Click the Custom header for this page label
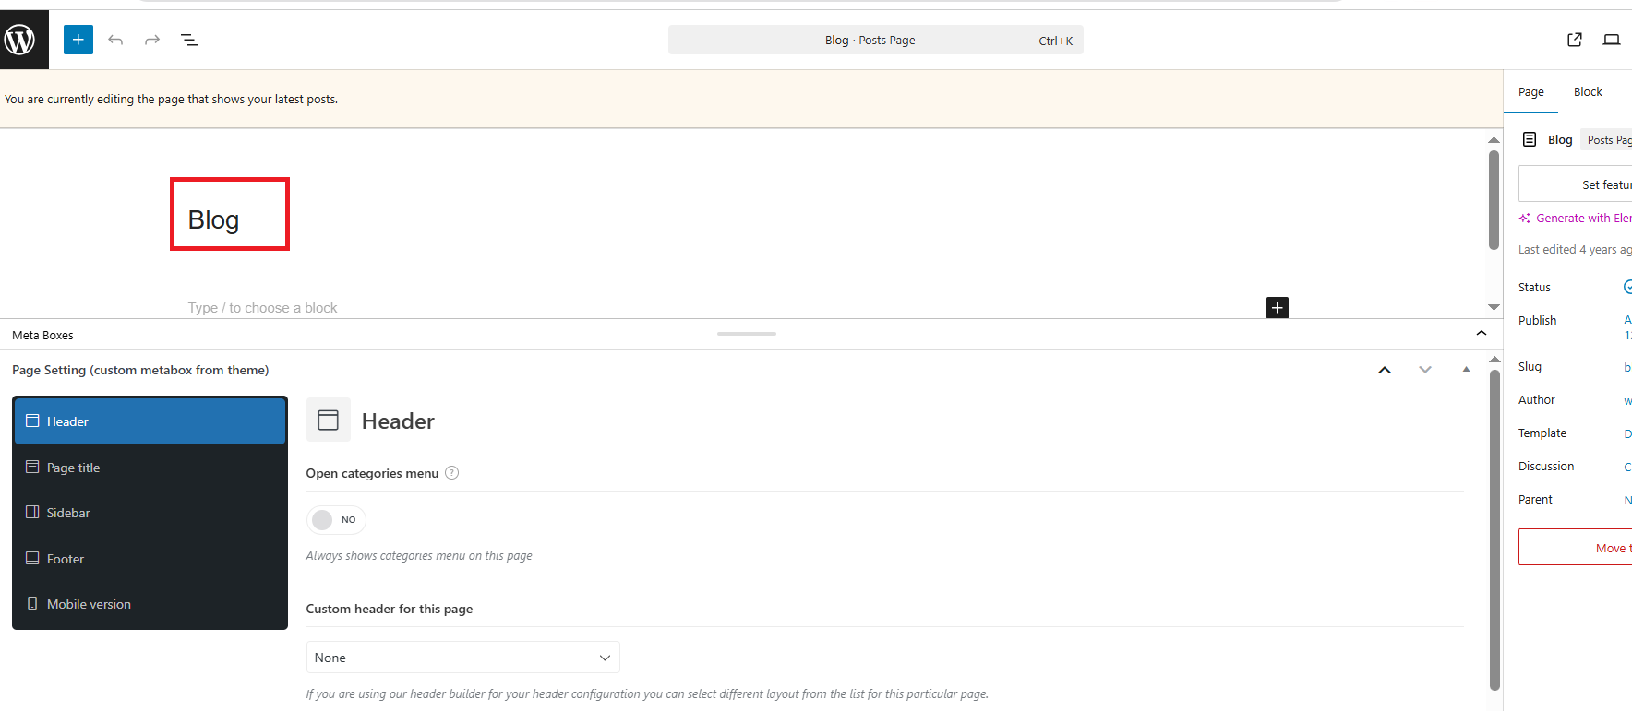This screenshot has height=711, width=1632. (x=390, y=609)
